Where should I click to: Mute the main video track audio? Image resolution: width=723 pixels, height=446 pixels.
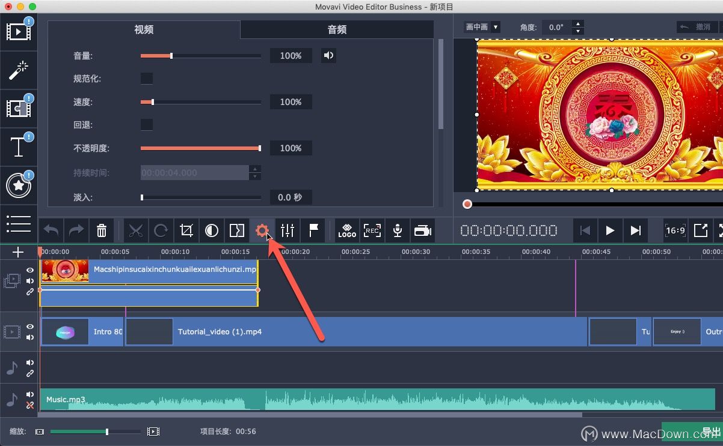pyautogui.click(x=30, y=337)
